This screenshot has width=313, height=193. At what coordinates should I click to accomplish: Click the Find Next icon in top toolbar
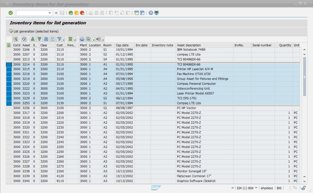[102, 13]
